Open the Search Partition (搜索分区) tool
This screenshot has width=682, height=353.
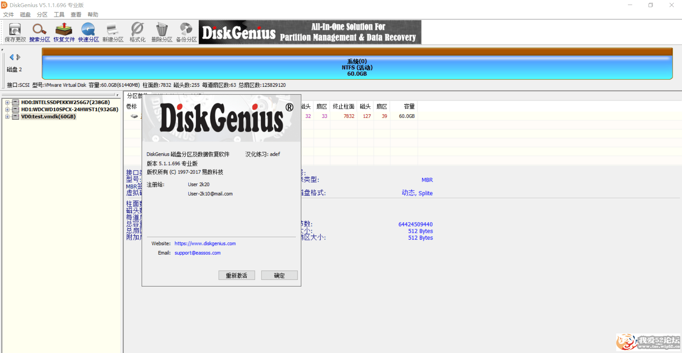pos(39,32)
